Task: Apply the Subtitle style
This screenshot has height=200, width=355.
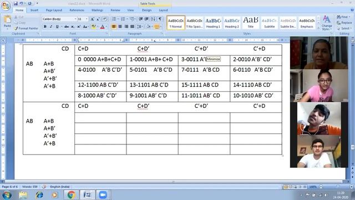Action: [270, 23]
